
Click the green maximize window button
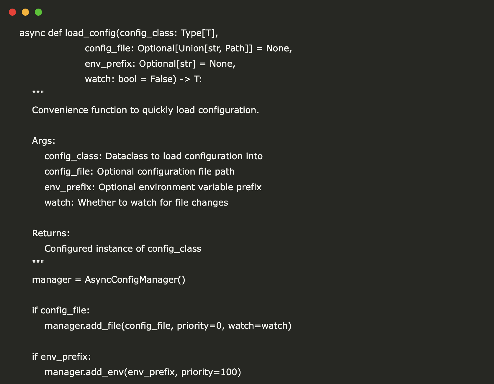[x=38, y=12]
